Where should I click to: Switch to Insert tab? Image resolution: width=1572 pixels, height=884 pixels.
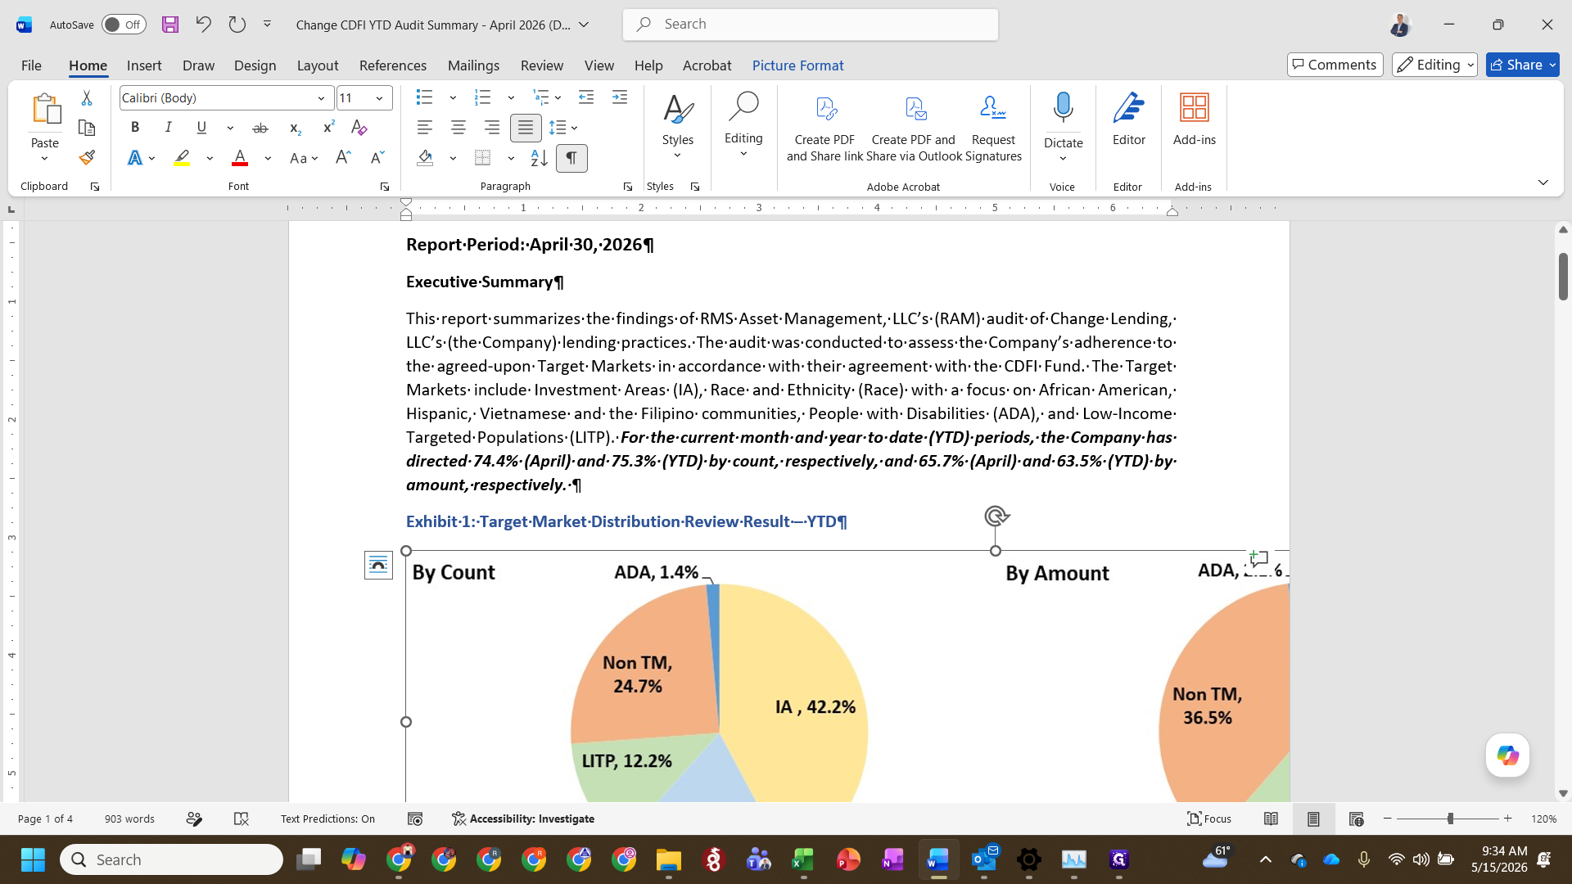pyautogui.click(x=144, y=65)
